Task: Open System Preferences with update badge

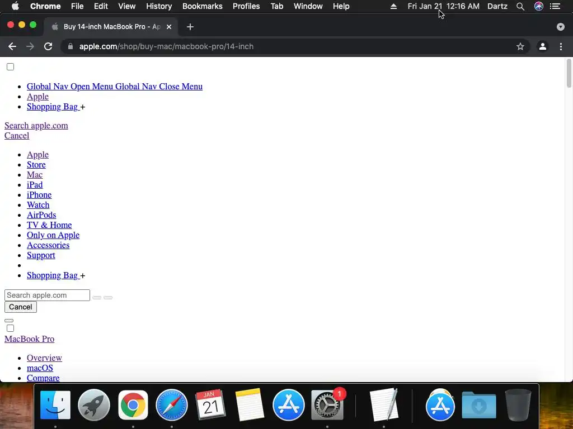Action: 327,405
